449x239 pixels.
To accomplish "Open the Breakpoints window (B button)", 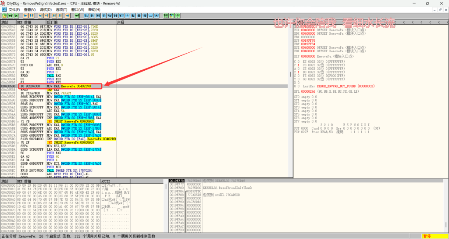I will (139, 16).
